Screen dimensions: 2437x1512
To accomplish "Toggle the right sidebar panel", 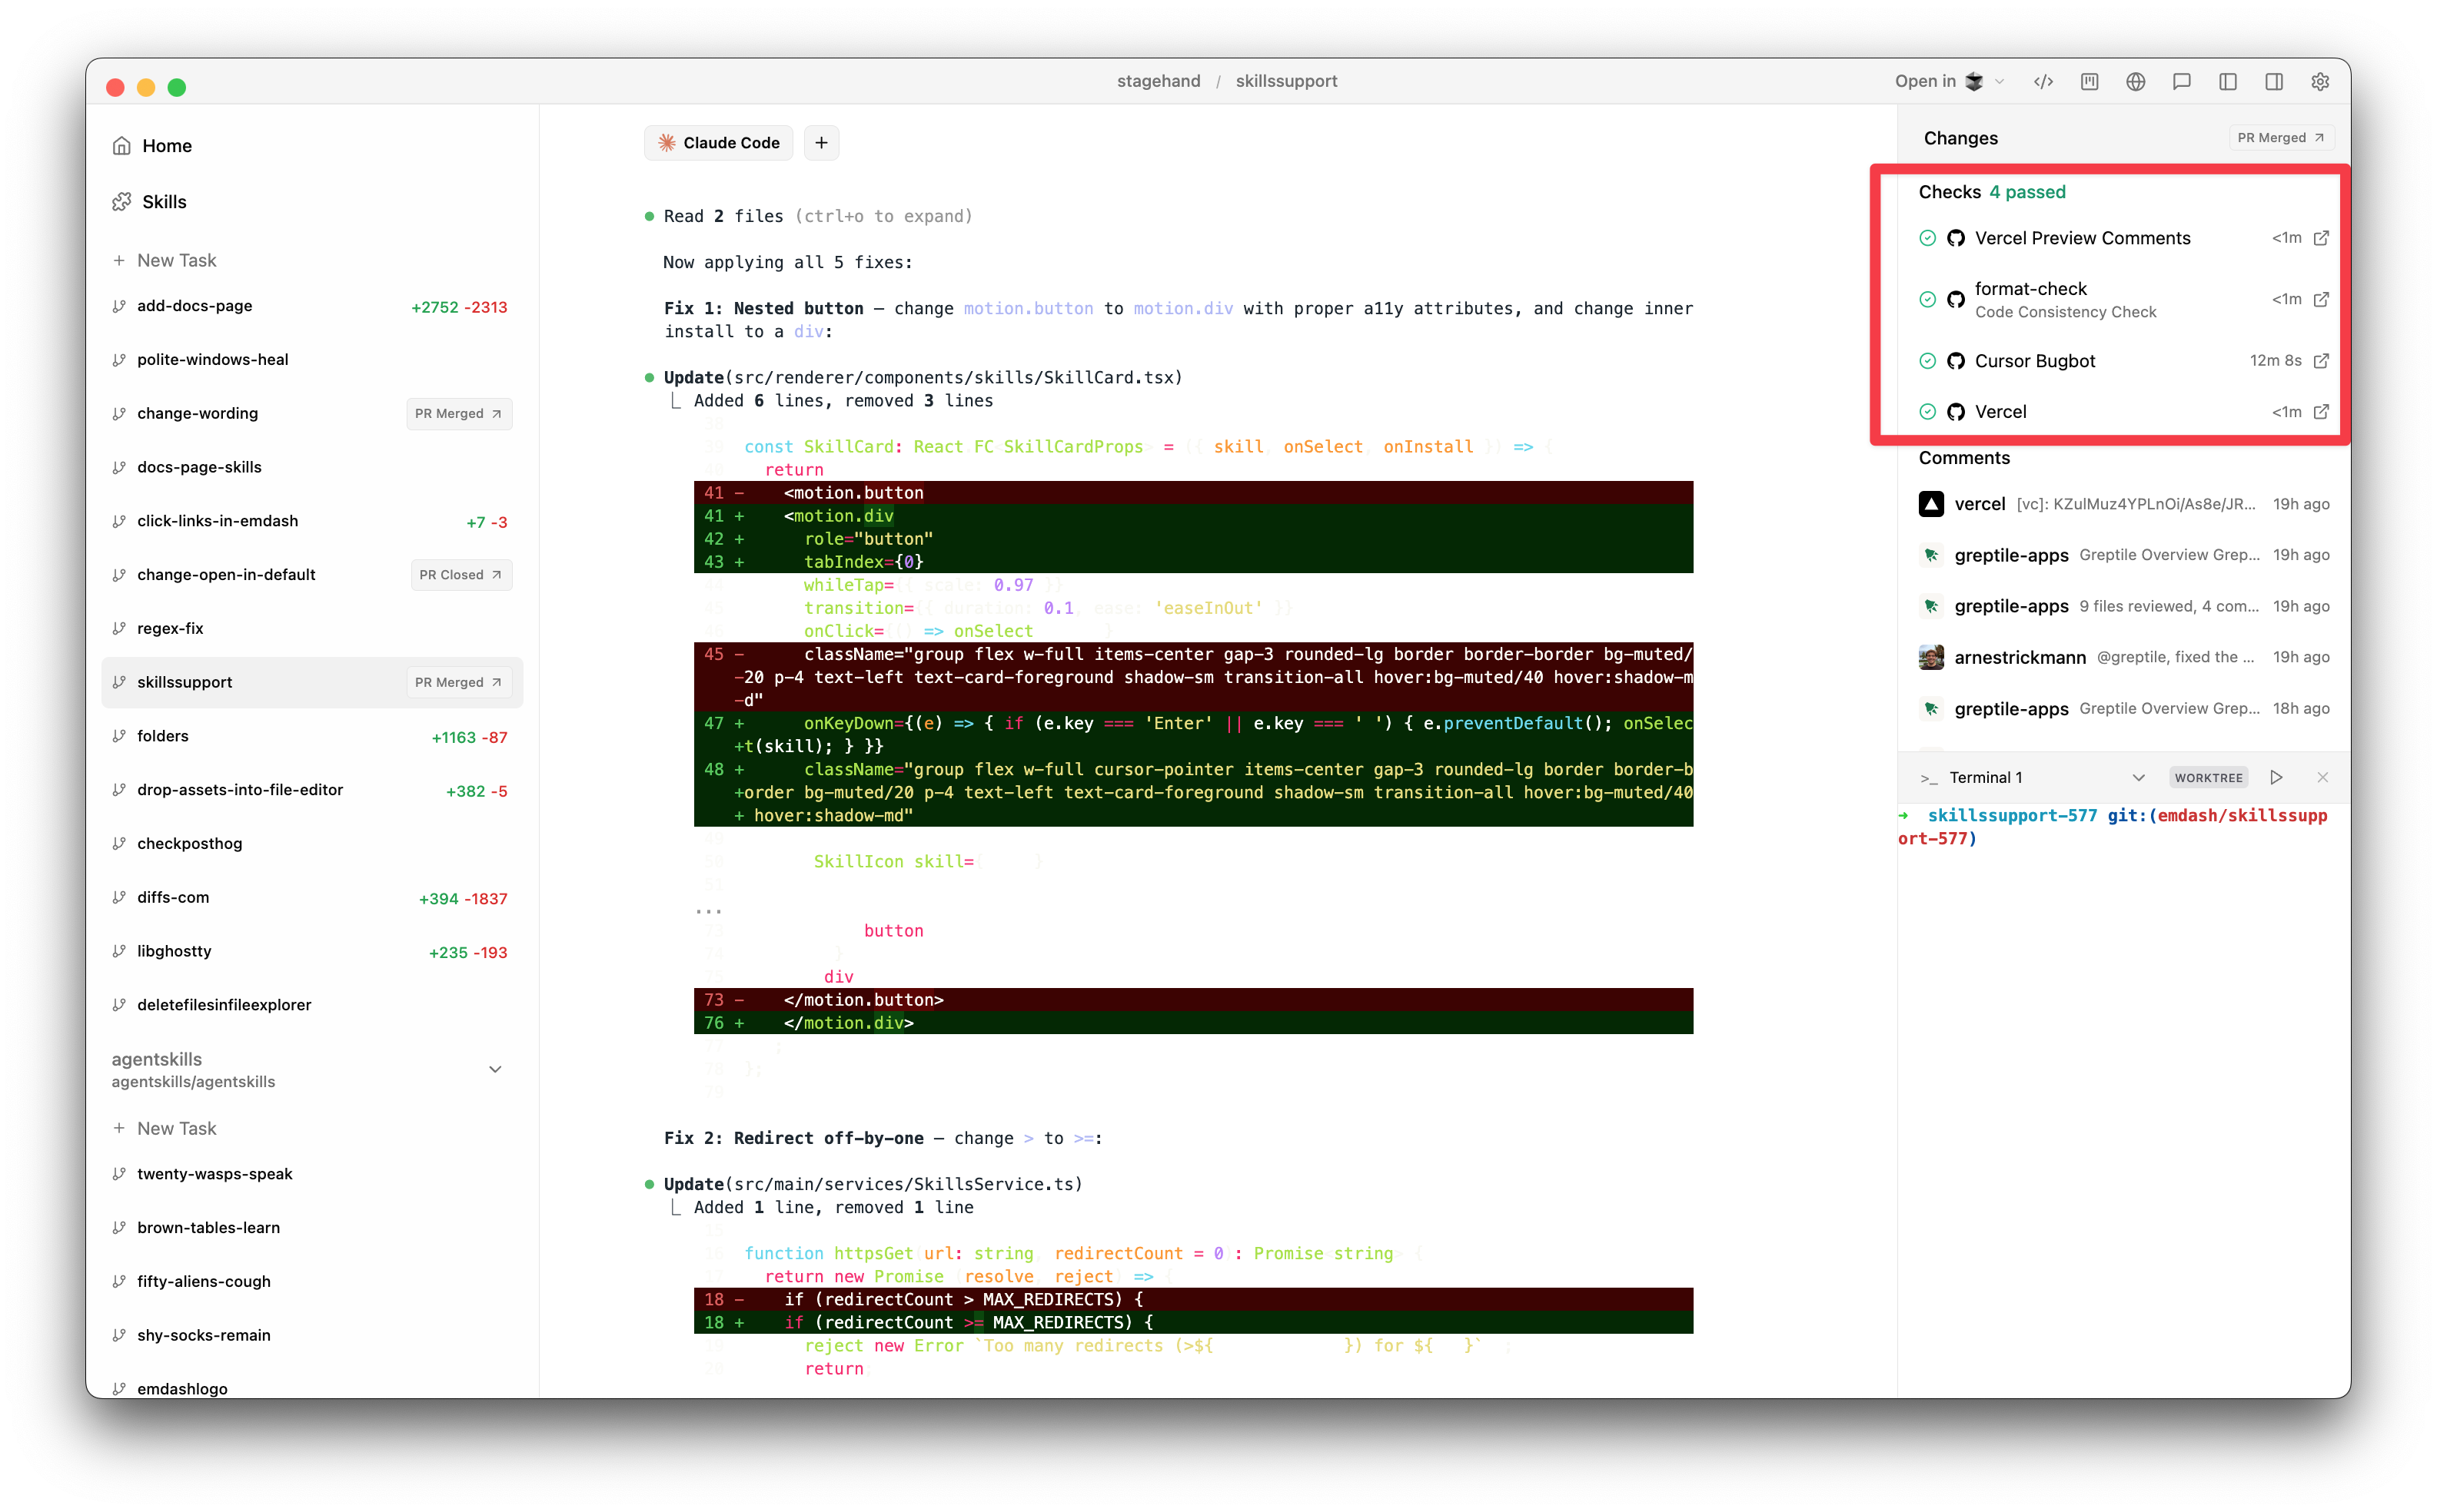I will click(x=2273, y=82).
